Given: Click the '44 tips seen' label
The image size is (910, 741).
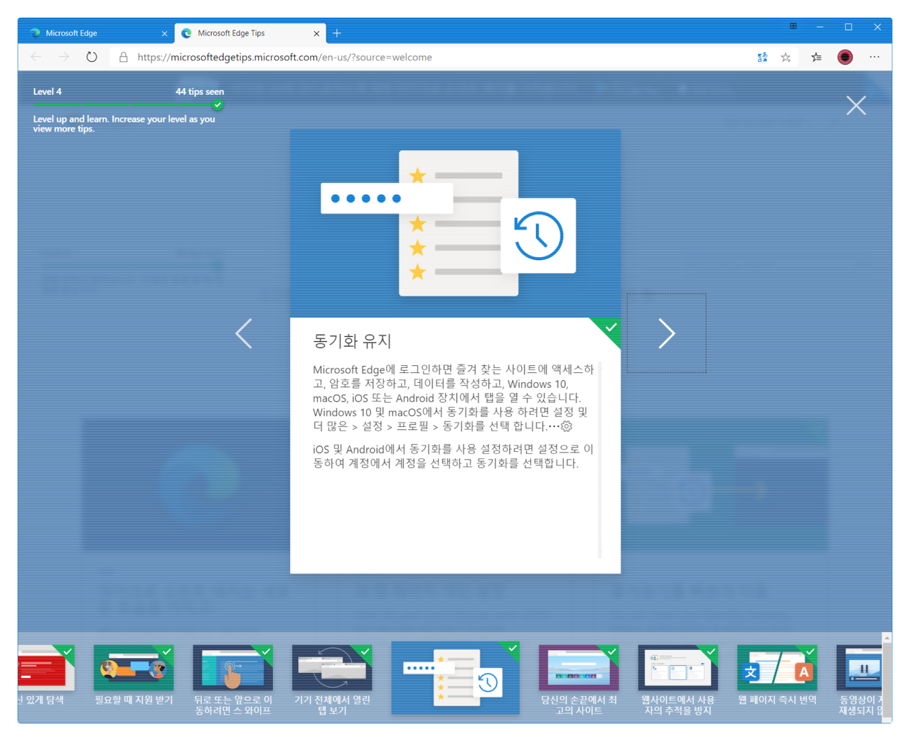Looking at the screenshot, I should [x=200, y=92].
